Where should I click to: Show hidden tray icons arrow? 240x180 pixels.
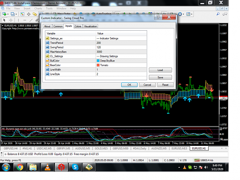[179, 167]
